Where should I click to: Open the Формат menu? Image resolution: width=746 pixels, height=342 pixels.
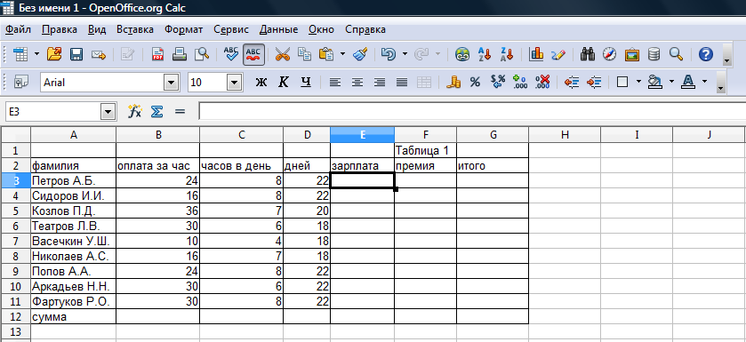coord(184,29)
